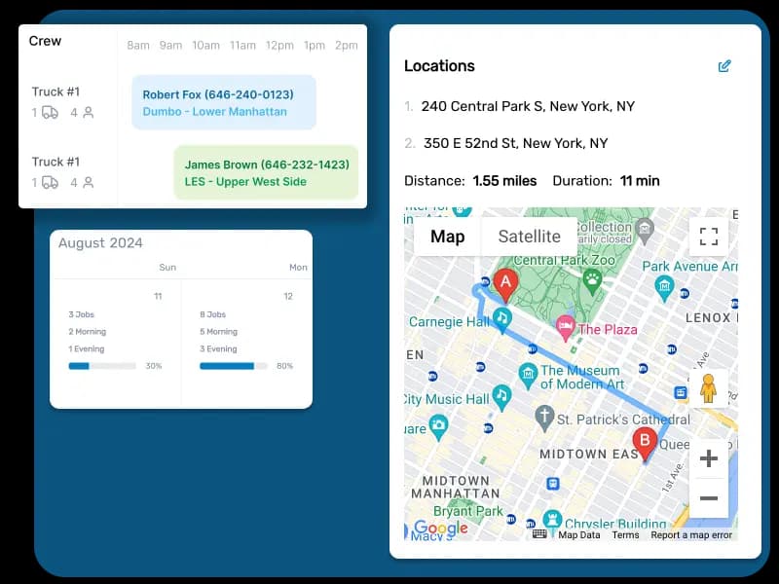Open the map Terms link
This screenshot has width=779, height=584.
pyautogui.click(x=625, y=534)
